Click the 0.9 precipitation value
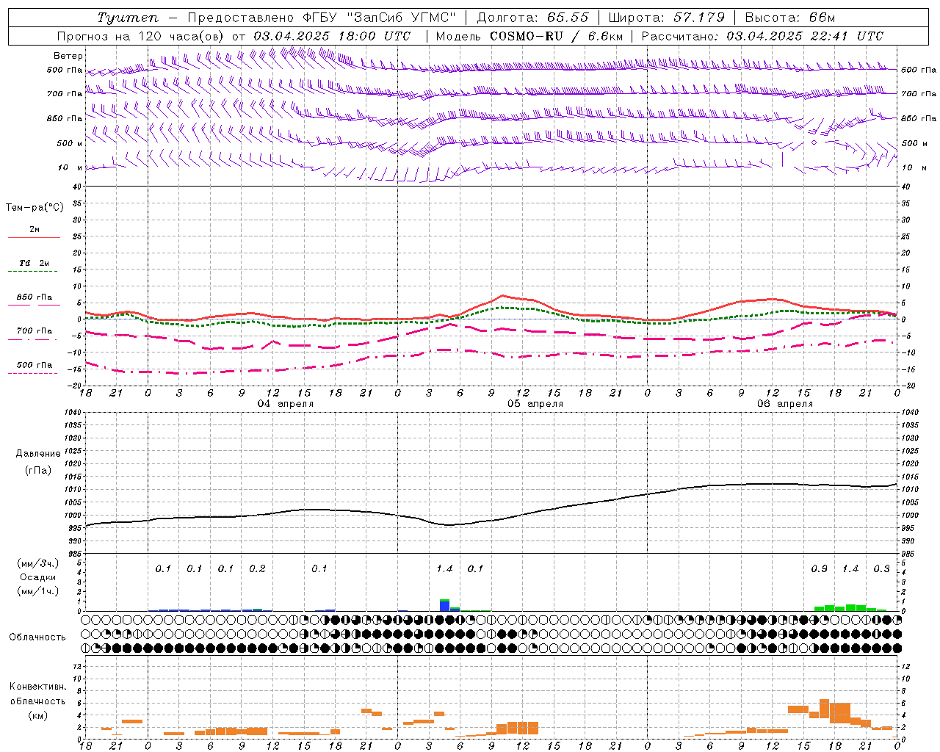 (820, 569)
